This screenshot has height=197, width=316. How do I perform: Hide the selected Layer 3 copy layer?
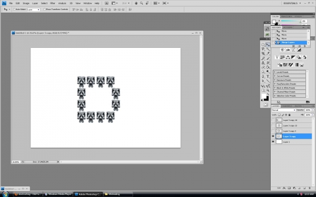tap(273, 136)
